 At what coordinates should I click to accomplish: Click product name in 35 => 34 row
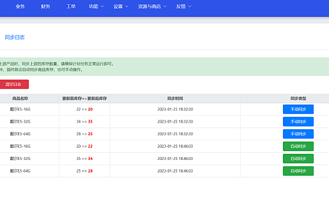tap(20, 159)
